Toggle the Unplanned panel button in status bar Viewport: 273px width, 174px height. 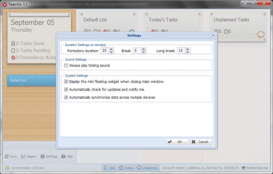148,168
